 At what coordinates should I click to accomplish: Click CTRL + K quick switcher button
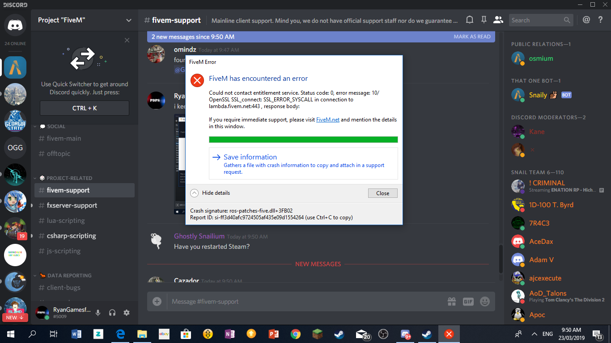point(85,108)
